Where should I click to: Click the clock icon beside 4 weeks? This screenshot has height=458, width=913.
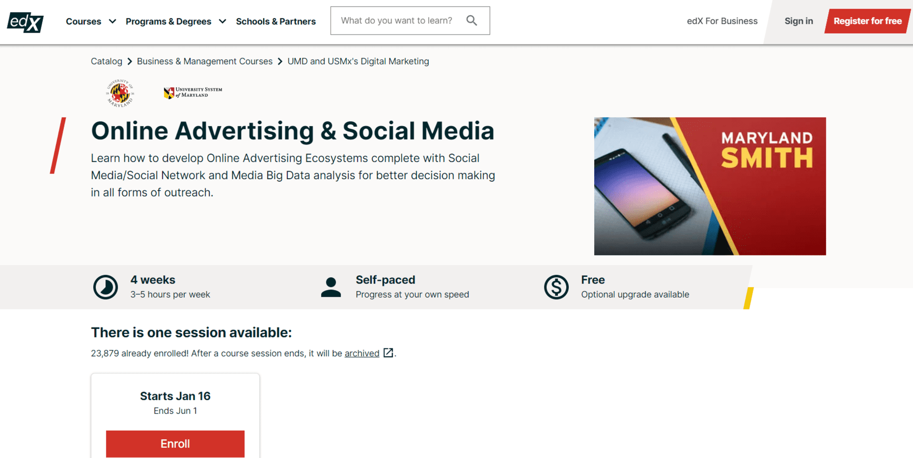point(105,287)
